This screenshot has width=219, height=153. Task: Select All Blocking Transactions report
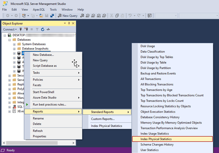(172, 85)
